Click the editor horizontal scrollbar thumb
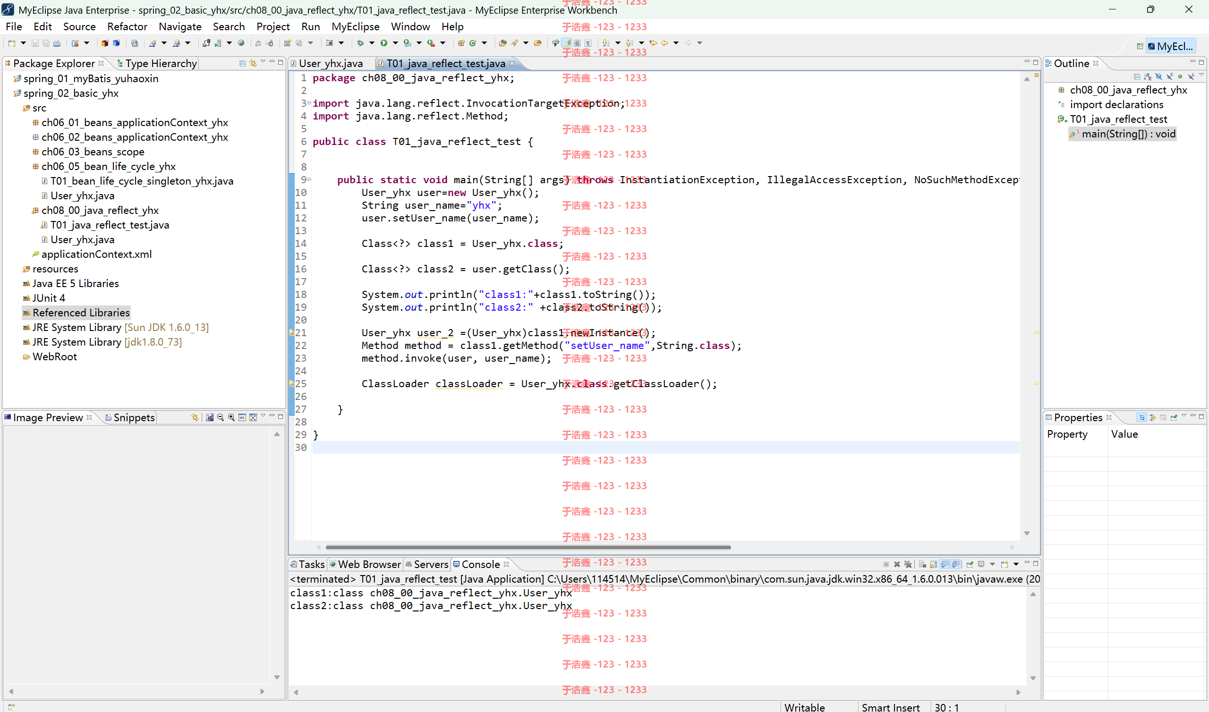Image resolution: width=1209 pixels, height=712 pixels. [528, 547]
